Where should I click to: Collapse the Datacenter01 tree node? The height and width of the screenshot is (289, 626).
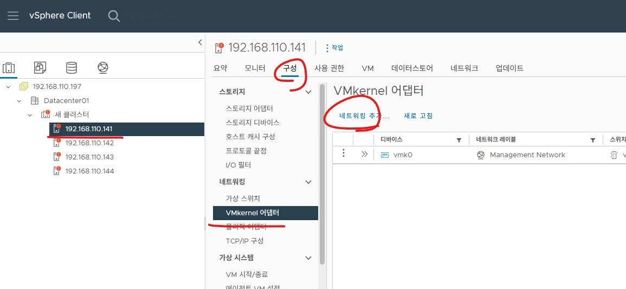[19, 101]
